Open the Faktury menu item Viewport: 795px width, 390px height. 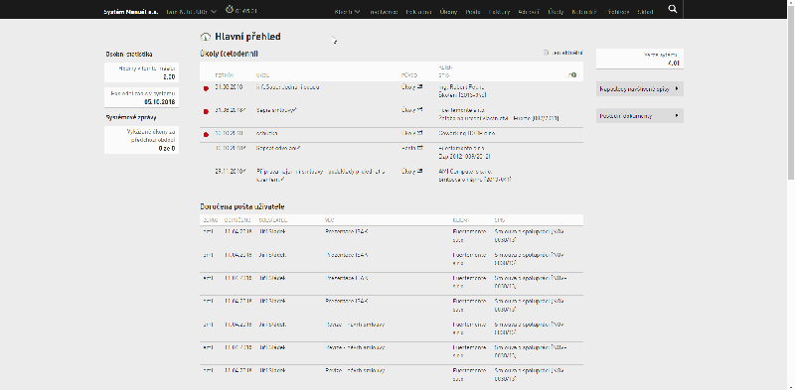(x=500, y=11)
